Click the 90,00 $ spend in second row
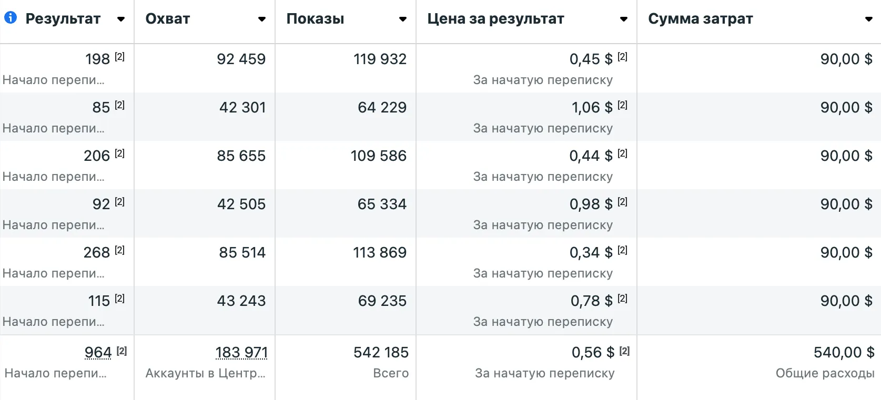 point(846,107)
